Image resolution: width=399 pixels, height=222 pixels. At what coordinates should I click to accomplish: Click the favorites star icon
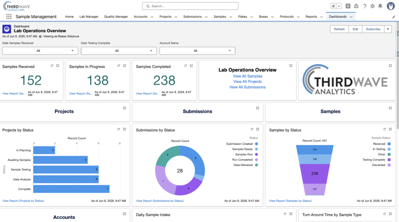(334, 6)
